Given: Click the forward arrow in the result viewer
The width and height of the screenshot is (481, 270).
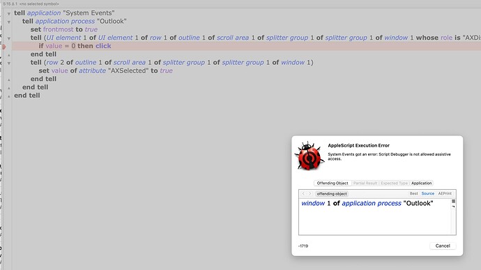Looking at the screenshot, I should pos(310,194).
